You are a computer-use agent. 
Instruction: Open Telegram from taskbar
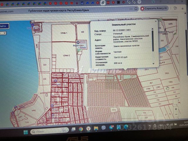(x=111, y=127)
